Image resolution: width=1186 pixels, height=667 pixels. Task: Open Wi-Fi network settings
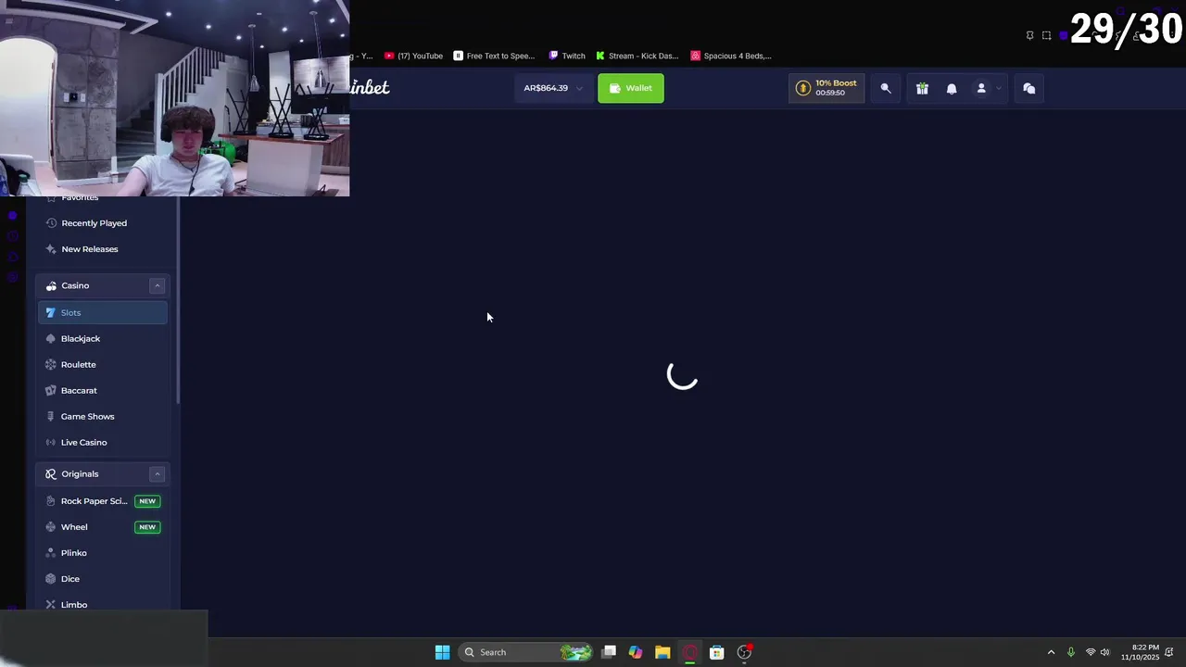point(1091,652)
